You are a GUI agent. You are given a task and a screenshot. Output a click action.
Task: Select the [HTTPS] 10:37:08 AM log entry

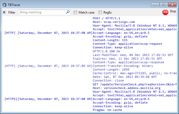(48, 99)
